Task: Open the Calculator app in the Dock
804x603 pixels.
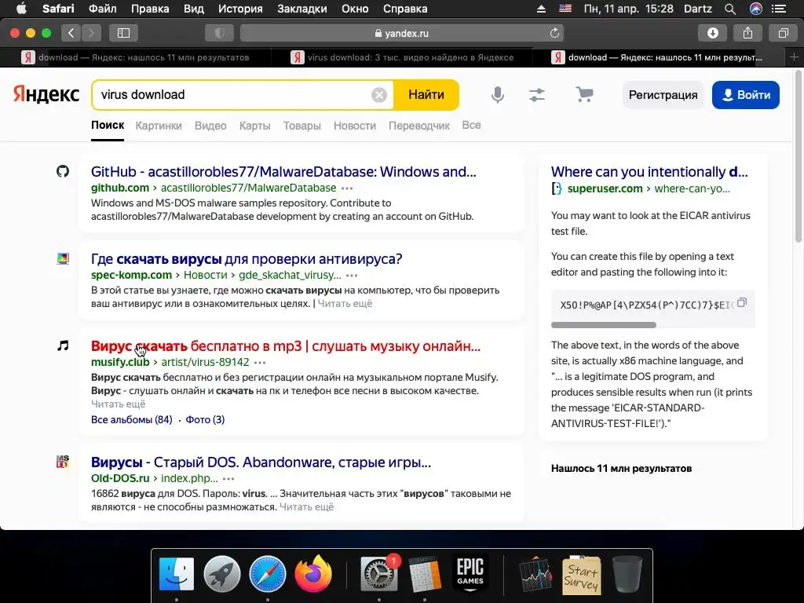Action: [x=425, y=574]
